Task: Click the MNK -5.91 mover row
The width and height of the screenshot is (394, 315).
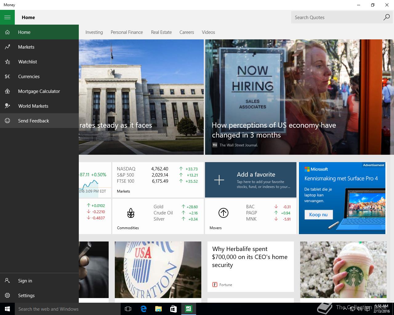Action: [268, 219]
